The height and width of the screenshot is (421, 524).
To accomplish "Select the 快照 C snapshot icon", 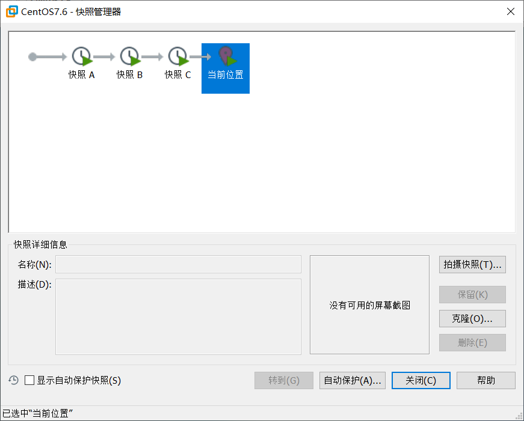I will (x=178, y=56).
